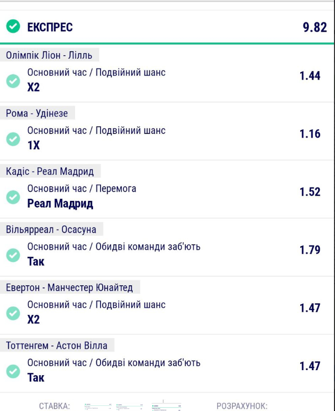Click the checkmark icon next to Реал Мадрид selection
This screenshot has height=411, width=335.
[13, 197]
